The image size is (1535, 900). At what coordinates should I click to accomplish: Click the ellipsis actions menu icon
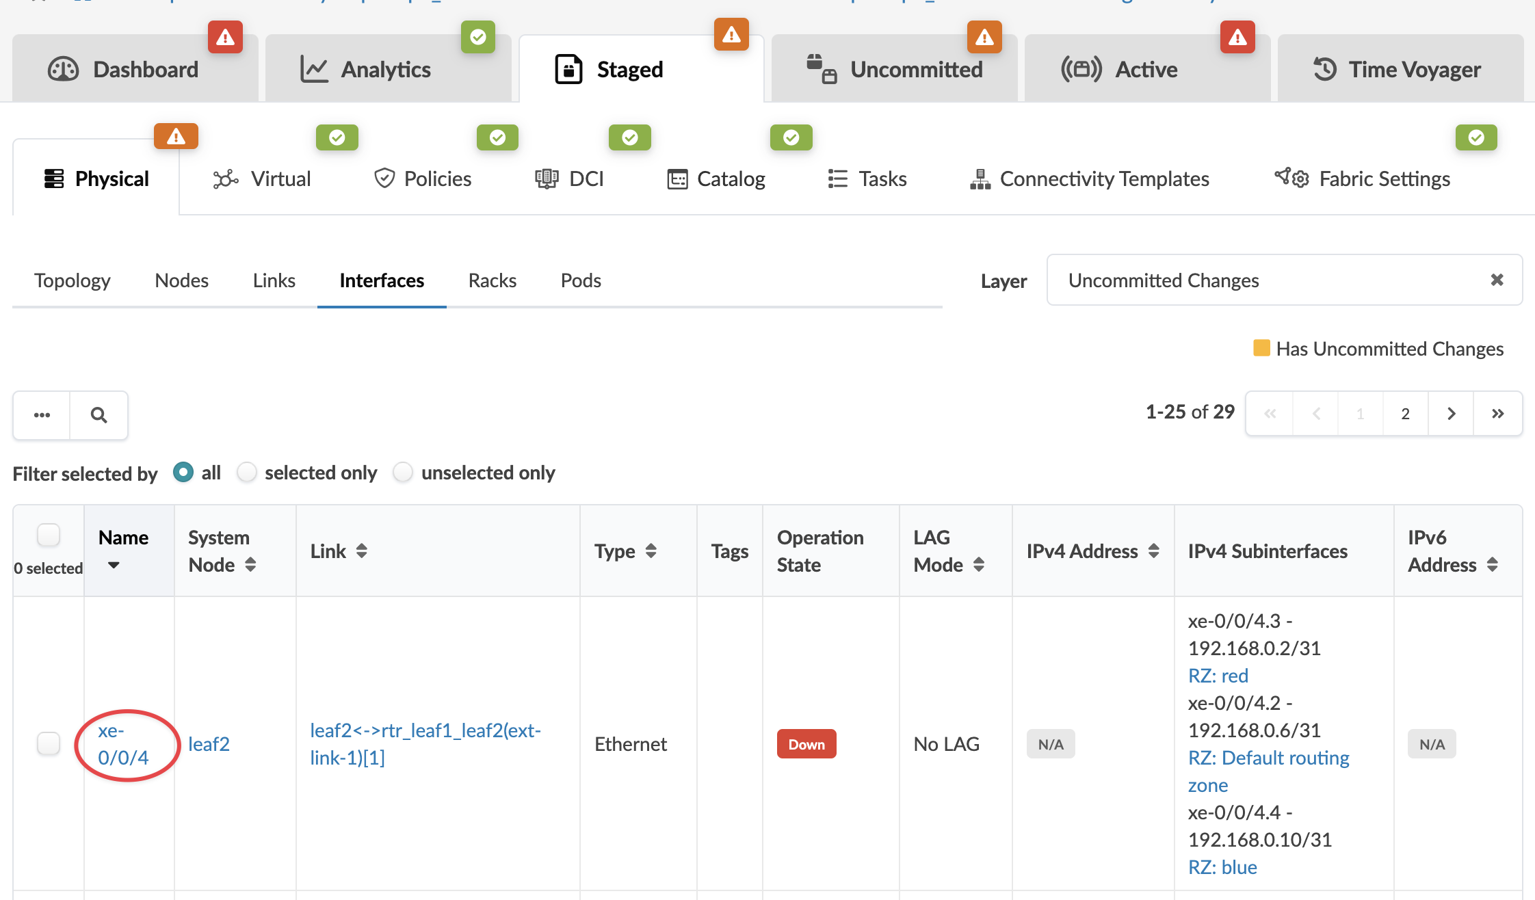[x=42, y=414]
